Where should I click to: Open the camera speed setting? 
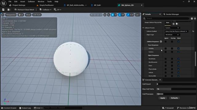138,15
